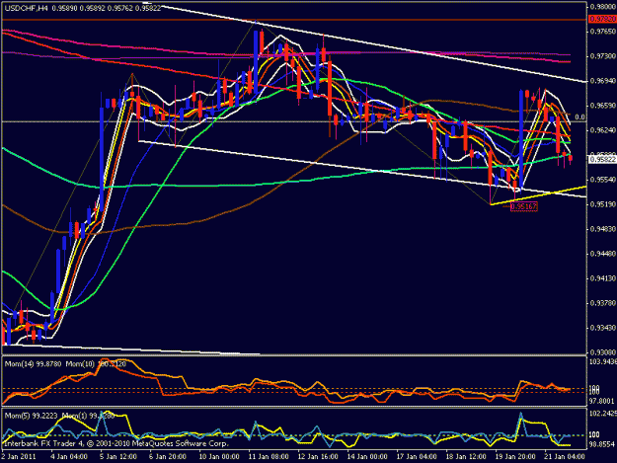This screenshot has width=617, height=463.
Task: Click the 0.93080 price axis label
Action: tap(603, 352)
